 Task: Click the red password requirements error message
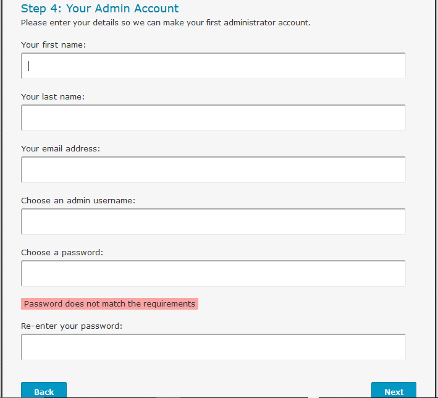(109, 304)
